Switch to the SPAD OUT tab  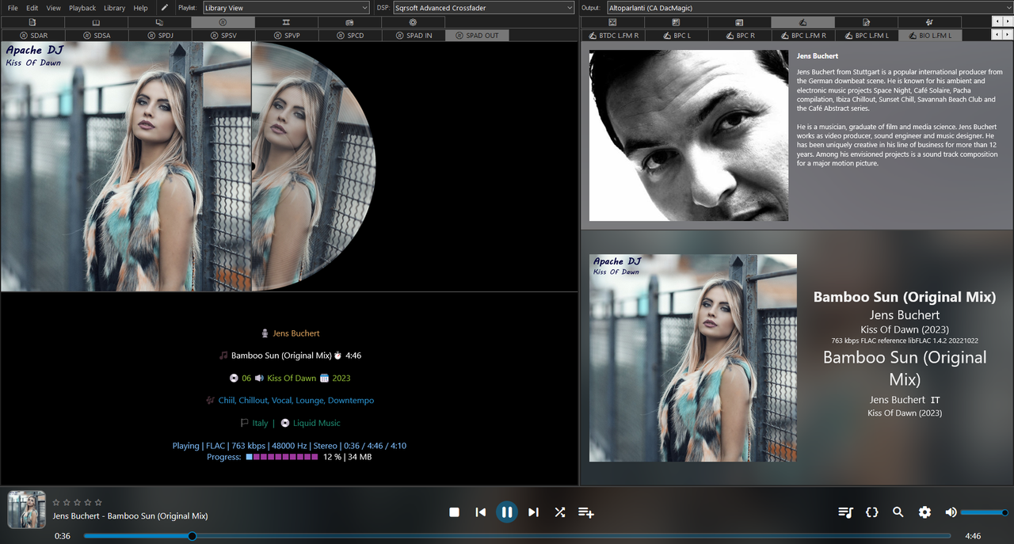[476, 35]
